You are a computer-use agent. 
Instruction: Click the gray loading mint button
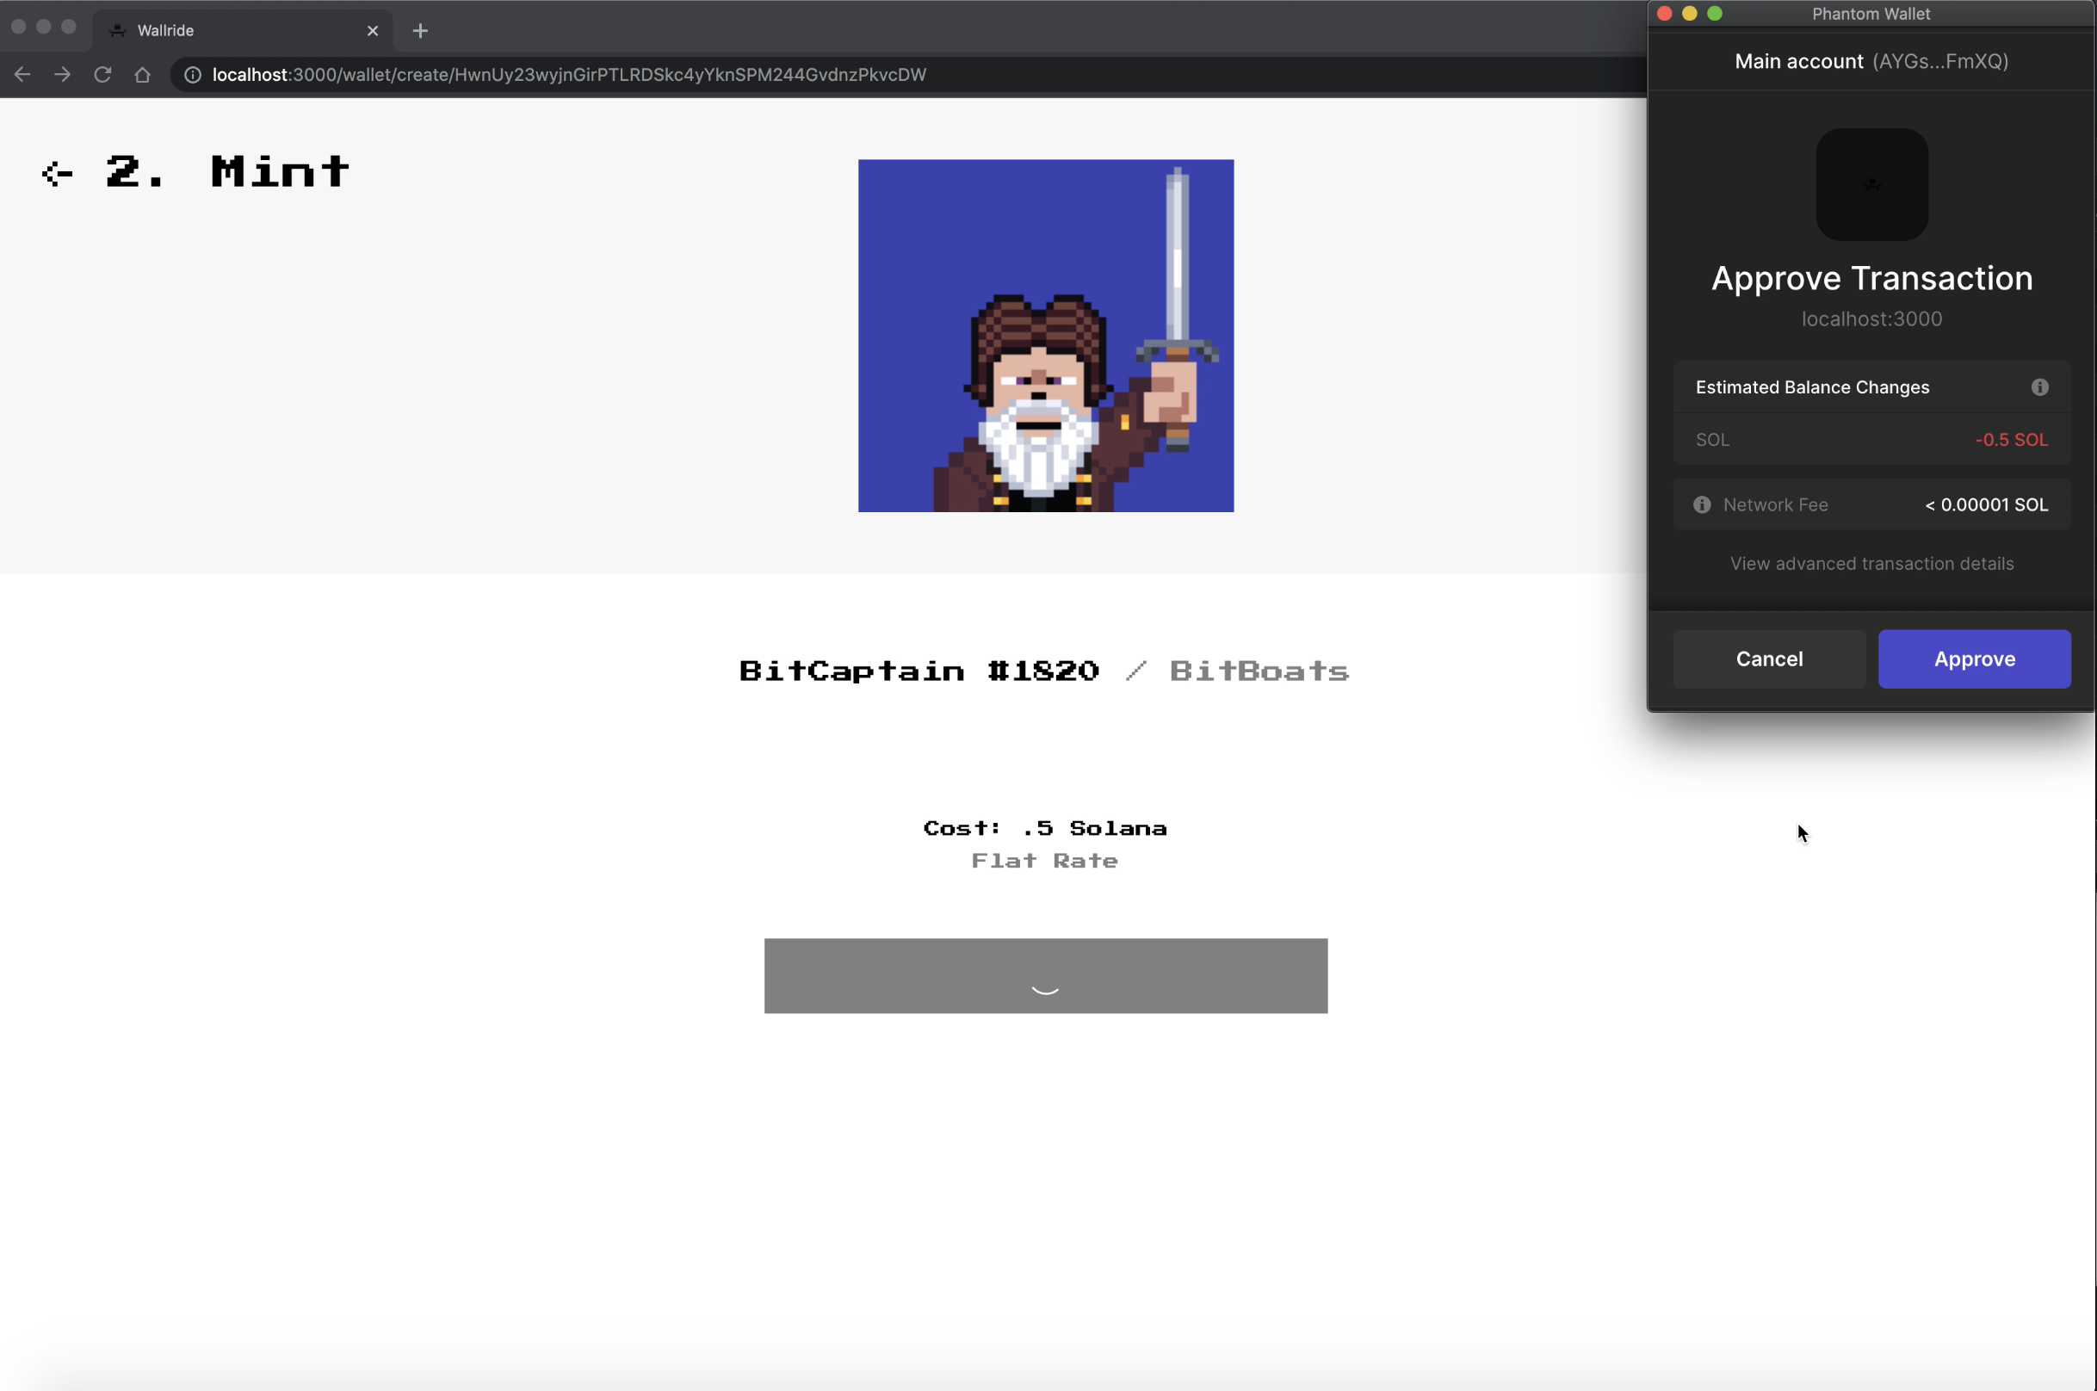pyautogui.click(x=1045, y=976)
